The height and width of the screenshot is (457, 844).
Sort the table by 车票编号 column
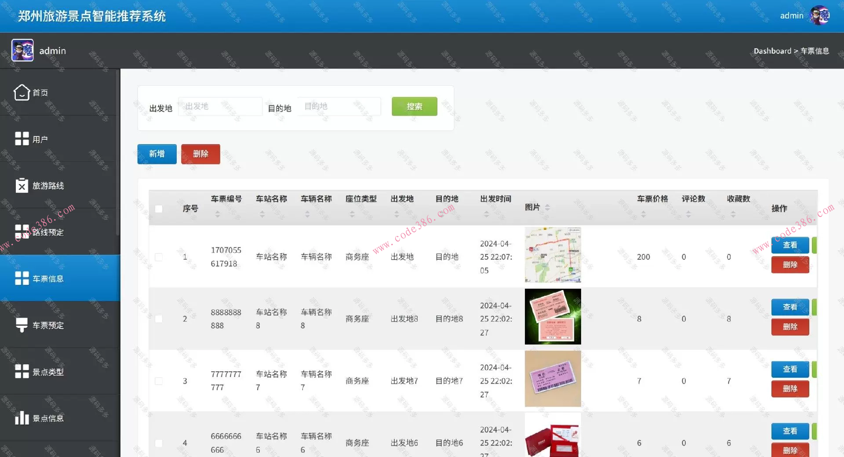(217, 214)
